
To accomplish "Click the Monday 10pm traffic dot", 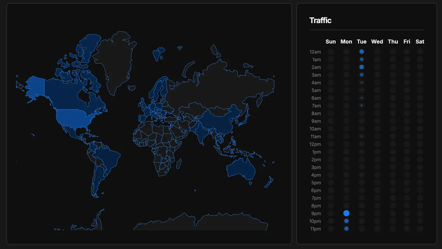I will coord(346,221).
